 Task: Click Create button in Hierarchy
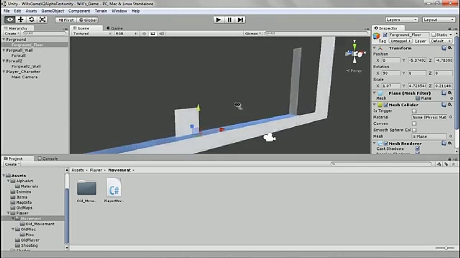click(11, 33)
